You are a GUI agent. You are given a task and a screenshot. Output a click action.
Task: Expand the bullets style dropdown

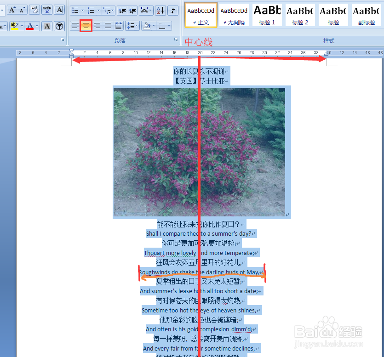[82, 11]
